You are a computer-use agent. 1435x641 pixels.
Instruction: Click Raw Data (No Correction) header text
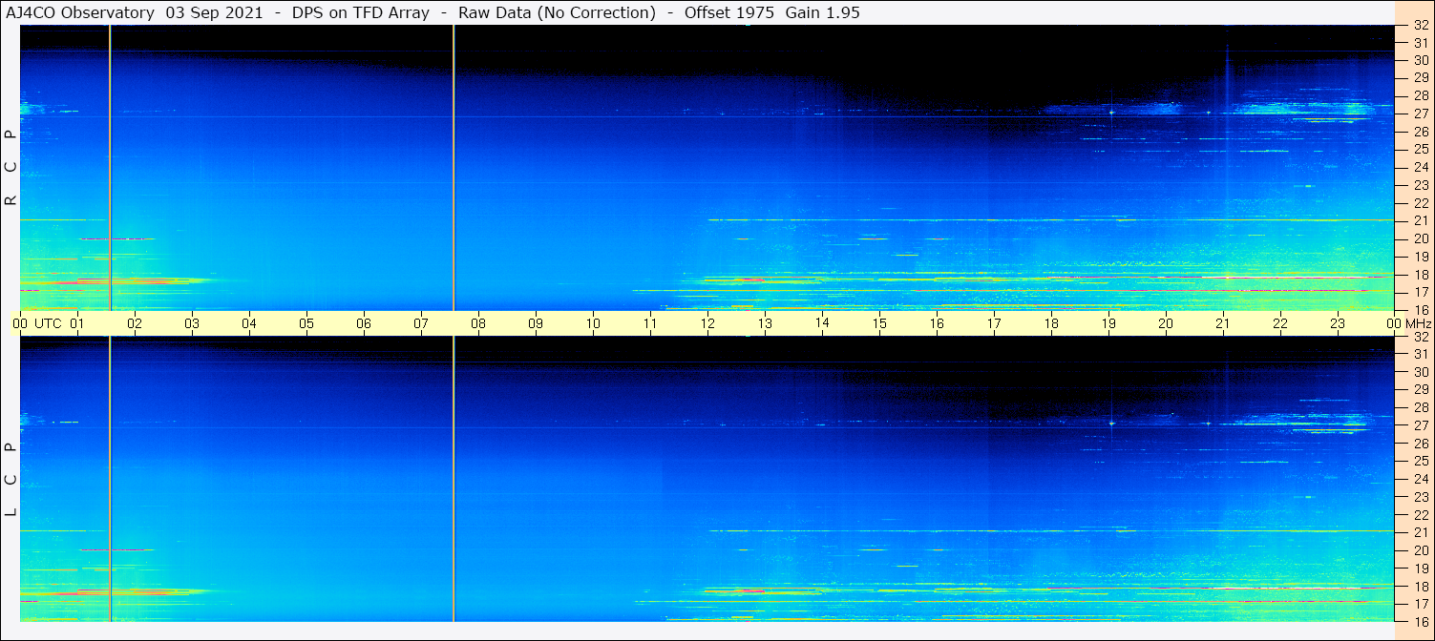click(557, 12)
